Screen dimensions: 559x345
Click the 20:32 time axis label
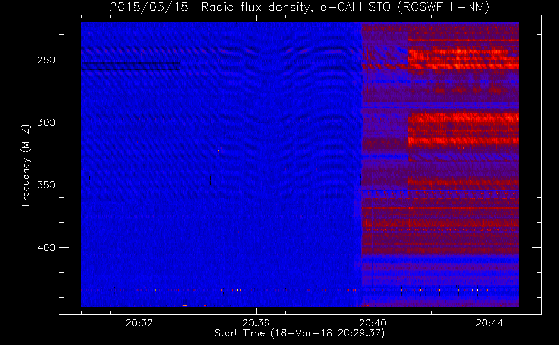(x=139, y=323)
